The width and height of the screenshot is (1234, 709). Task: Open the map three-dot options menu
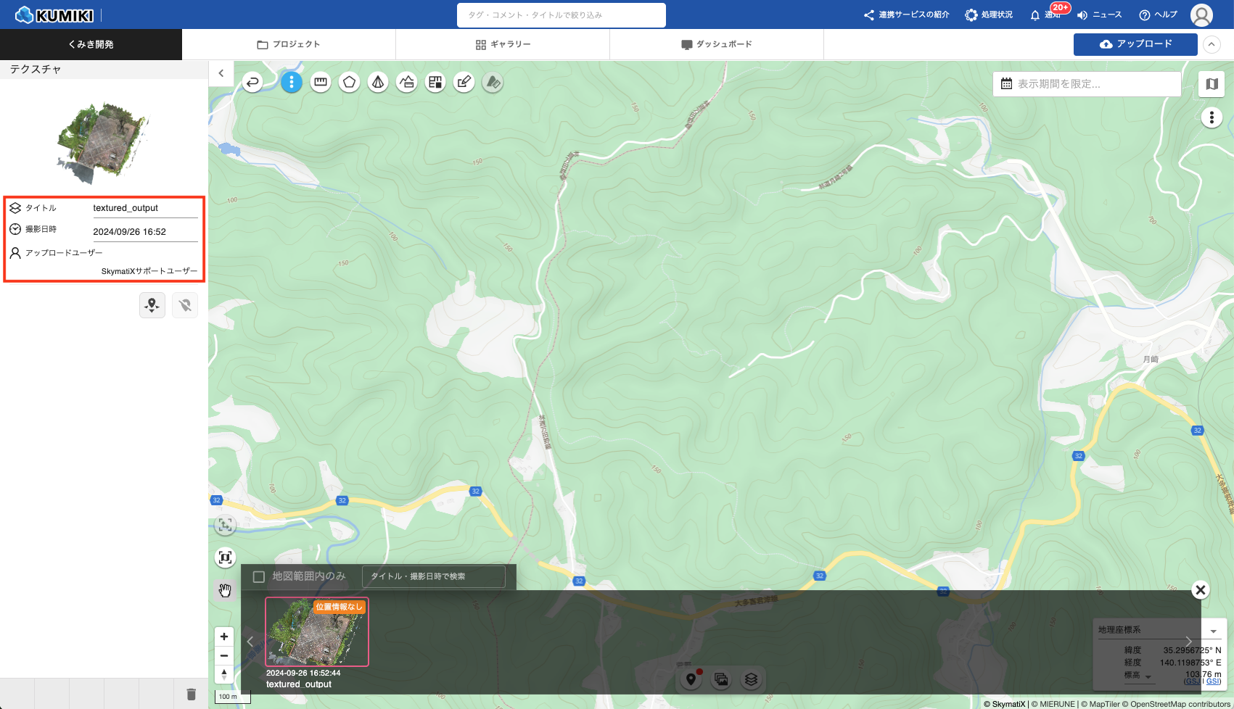pyautogui.click(x=1212, y=117)
